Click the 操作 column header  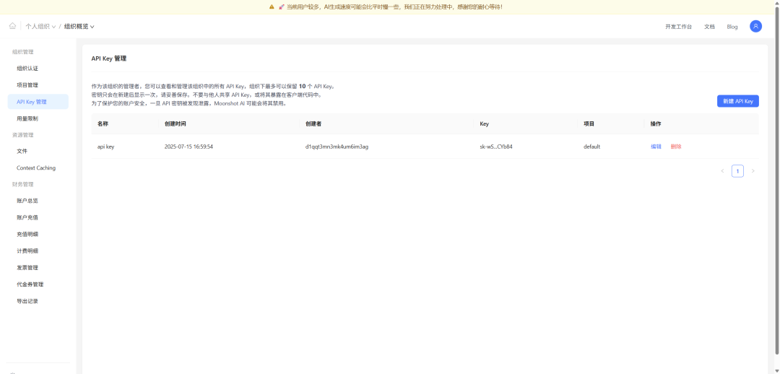pyautogui.click(x=656, y=123)
